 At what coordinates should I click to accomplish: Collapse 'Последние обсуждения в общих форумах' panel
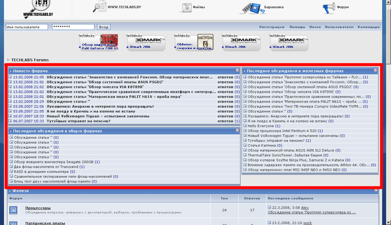(x=237, y=130)
